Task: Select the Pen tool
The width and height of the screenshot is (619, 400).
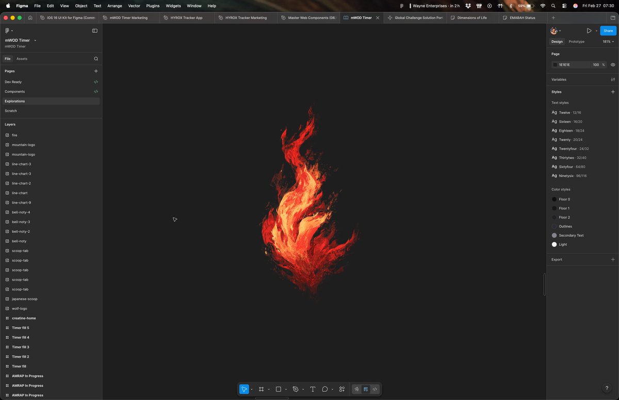Action: tap(296, 389)
